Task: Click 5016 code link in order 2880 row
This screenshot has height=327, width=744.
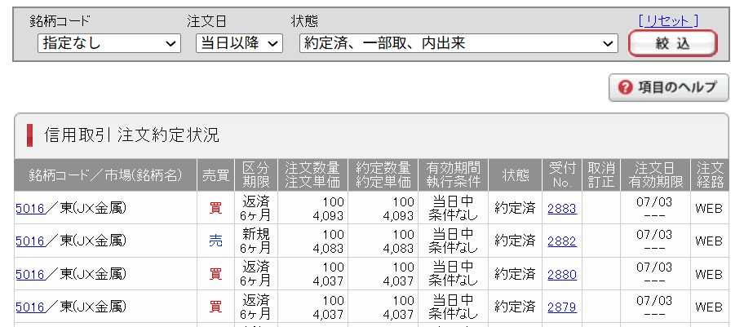Action: [x=30, y=274]
